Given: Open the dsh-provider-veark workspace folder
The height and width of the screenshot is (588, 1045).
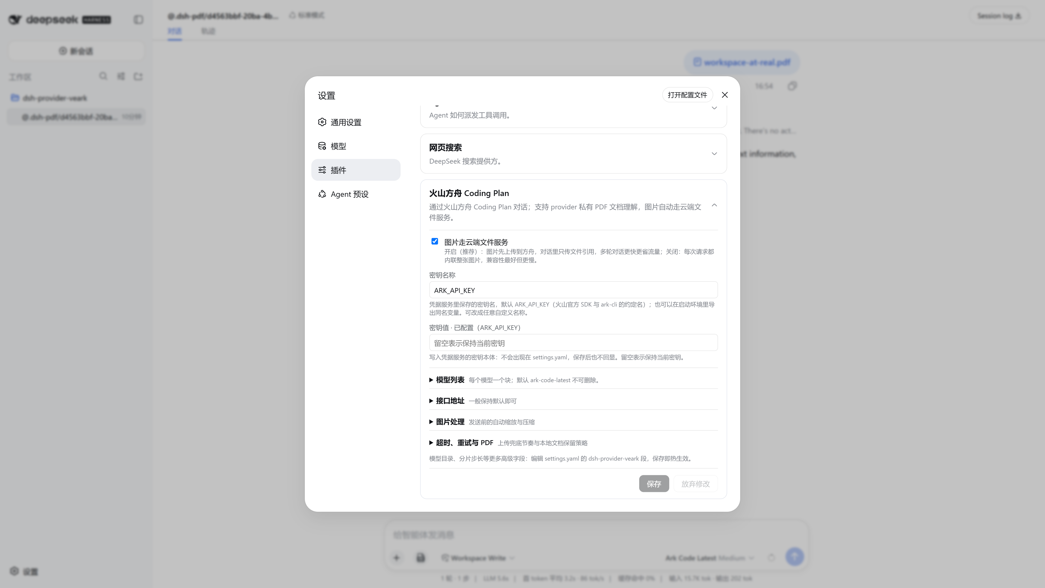Looking at the screenshot, I should (x=76, y=98).
